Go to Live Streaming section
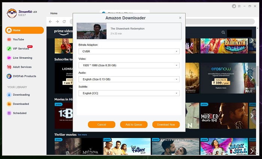This screenshot has width=262, height=159. 22,58
